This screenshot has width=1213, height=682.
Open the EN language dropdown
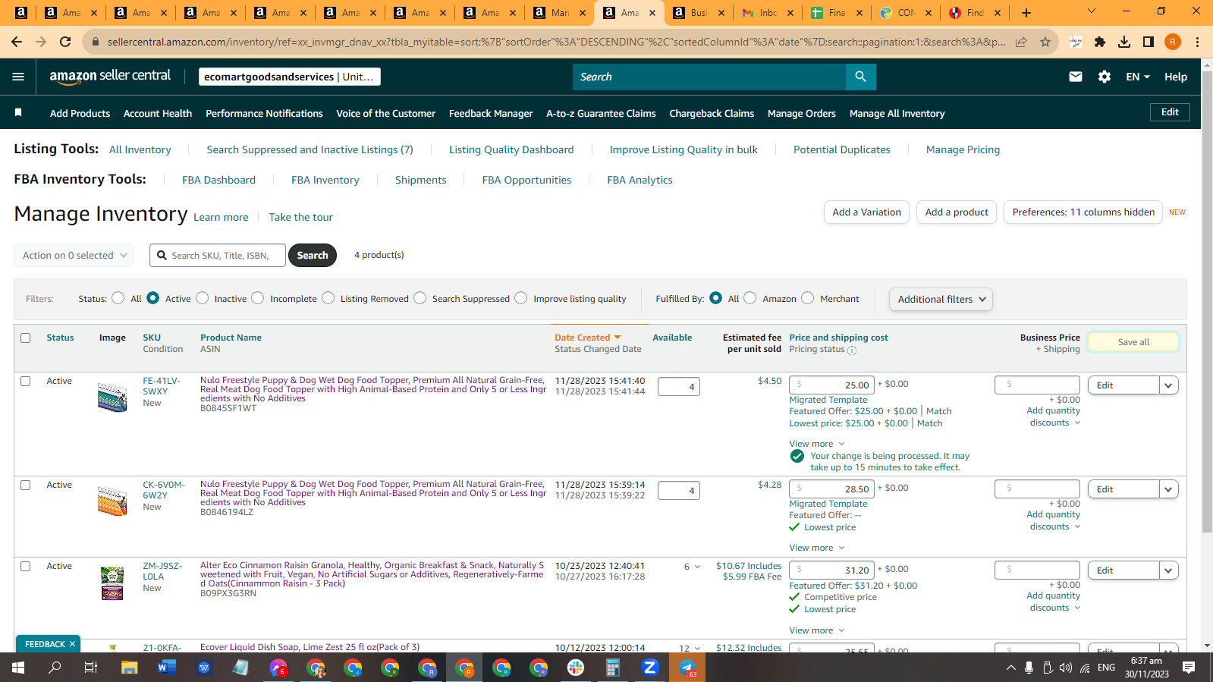1138,77
